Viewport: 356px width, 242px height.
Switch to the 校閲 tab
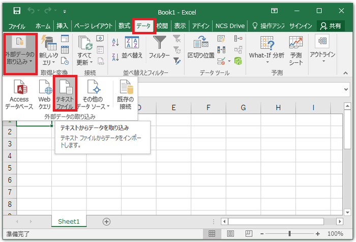[x=162, y=26]
